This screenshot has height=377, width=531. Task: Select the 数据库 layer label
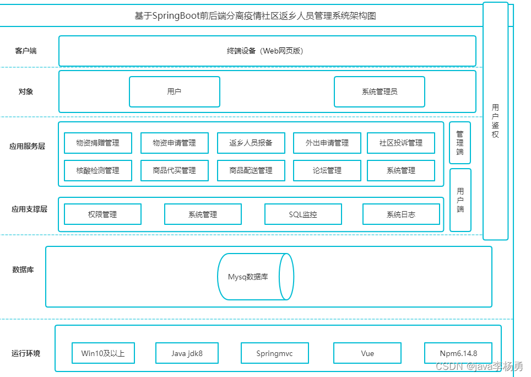(x=23, y=270)
